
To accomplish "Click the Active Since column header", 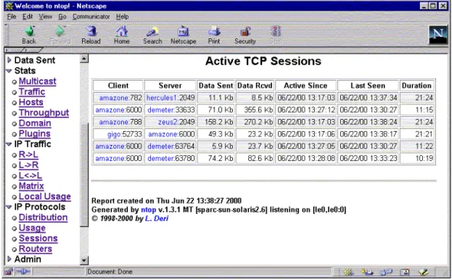I will (306, 86).
